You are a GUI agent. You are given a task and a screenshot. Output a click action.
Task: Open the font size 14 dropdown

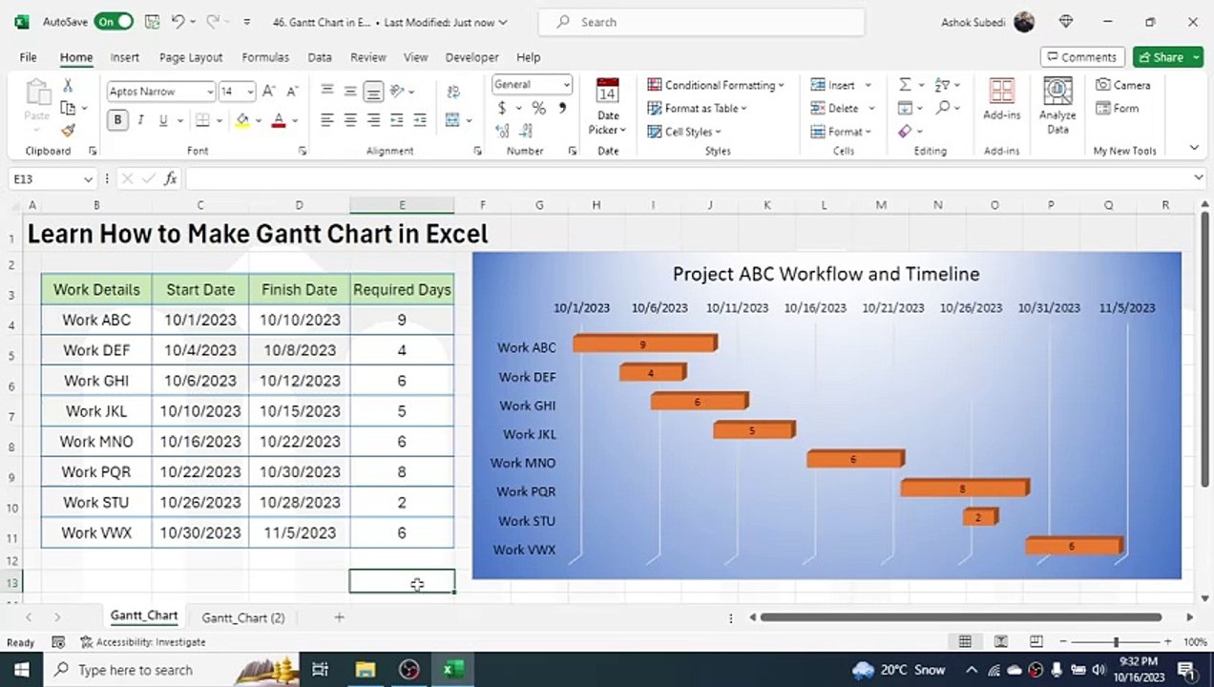[250, 92]
